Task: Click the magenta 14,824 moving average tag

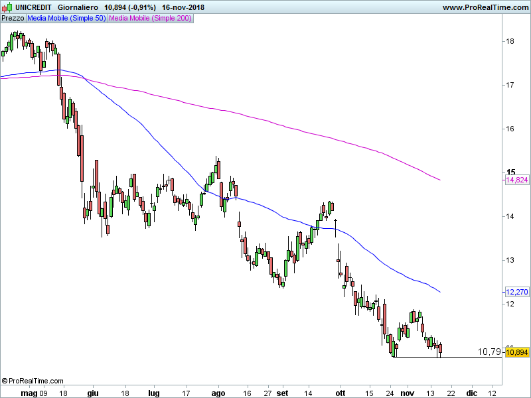Action: (x=517, y=180)
